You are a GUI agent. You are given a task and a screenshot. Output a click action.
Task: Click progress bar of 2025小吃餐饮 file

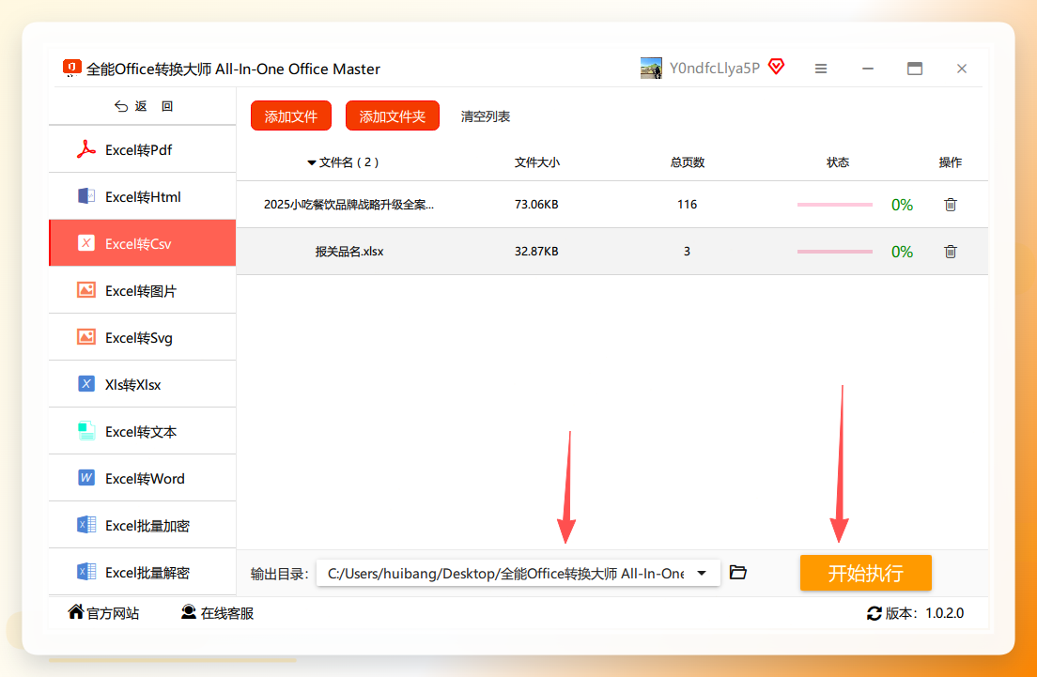coord(835,205)
